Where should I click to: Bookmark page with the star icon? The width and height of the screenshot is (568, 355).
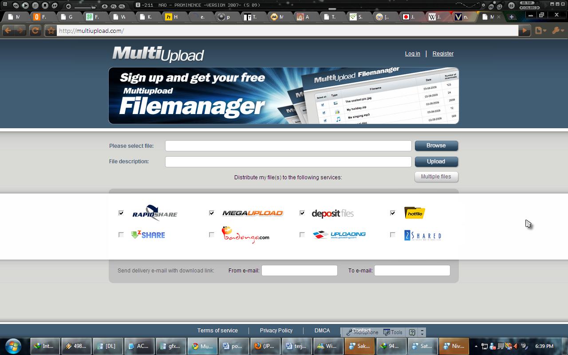pyautogui.click(x=51, y=31)
